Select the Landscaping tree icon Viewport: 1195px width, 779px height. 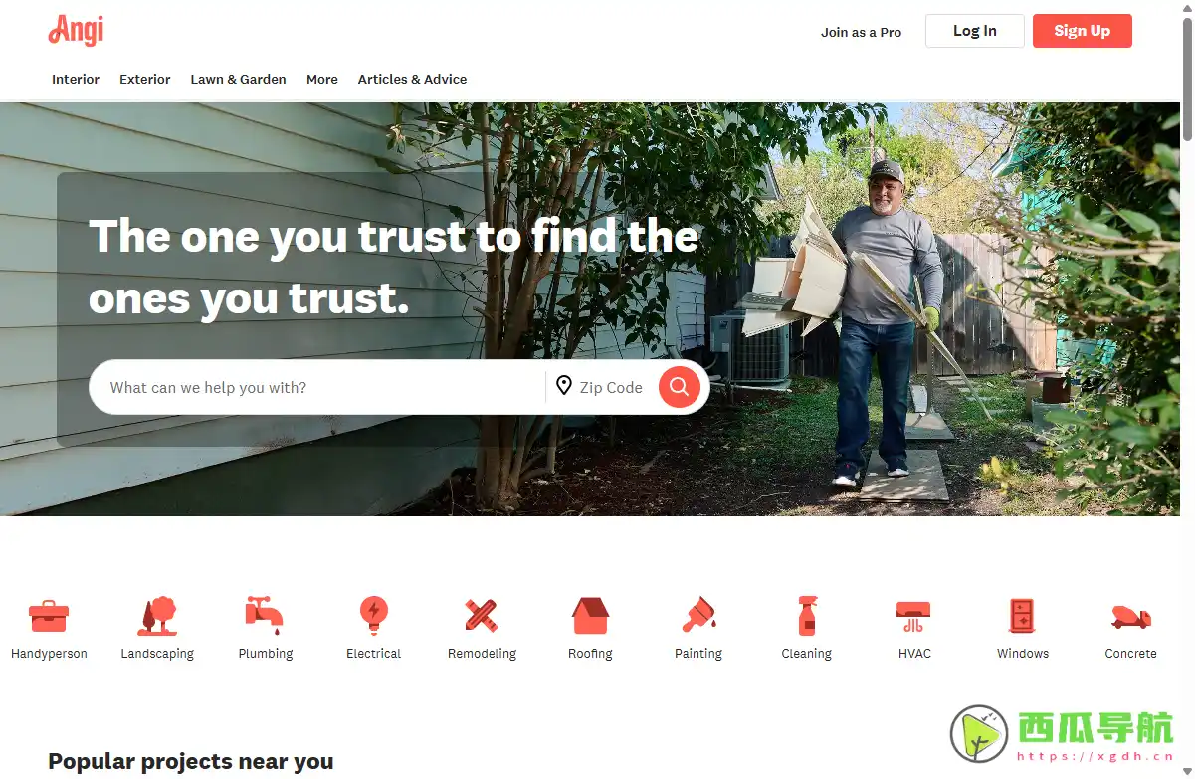pos(157,616)
